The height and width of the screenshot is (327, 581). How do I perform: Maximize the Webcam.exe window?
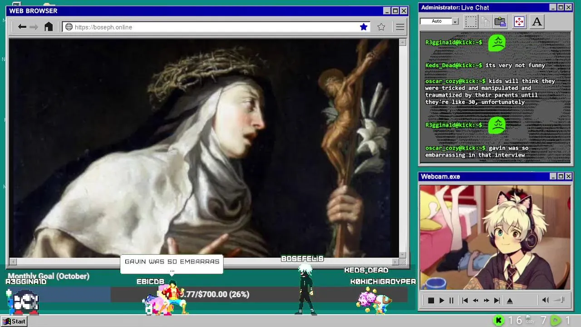(561, 176)
